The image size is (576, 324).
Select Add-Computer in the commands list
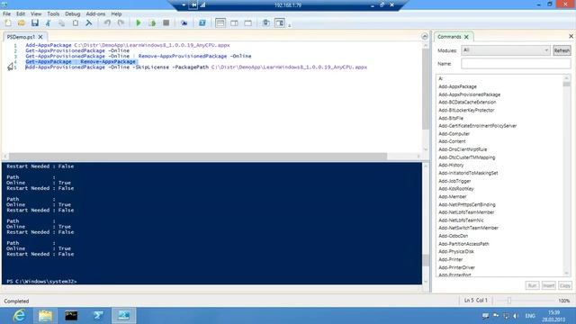(x=454, y=134)
